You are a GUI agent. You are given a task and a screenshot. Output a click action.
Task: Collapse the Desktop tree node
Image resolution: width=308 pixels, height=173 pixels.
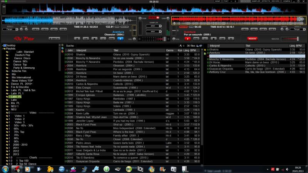(3, 45)
